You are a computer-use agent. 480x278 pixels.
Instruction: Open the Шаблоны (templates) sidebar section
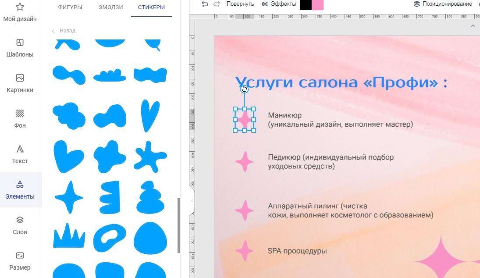(x=20, y=48)
